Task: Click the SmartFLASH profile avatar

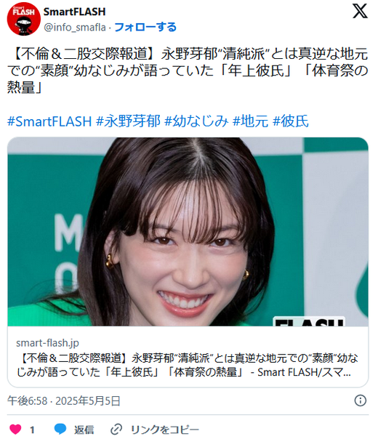Action: 24,19
